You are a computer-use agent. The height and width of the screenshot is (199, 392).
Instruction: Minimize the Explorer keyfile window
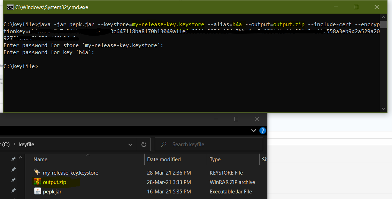[x=216, y=119]
